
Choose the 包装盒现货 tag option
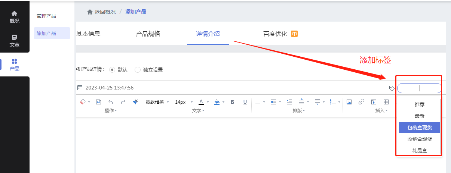[419, 128]
